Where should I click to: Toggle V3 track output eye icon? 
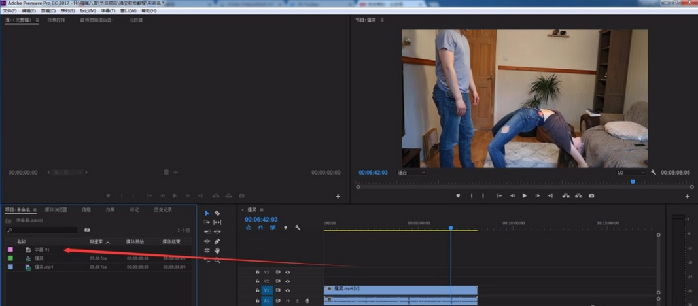click(288, 272)
